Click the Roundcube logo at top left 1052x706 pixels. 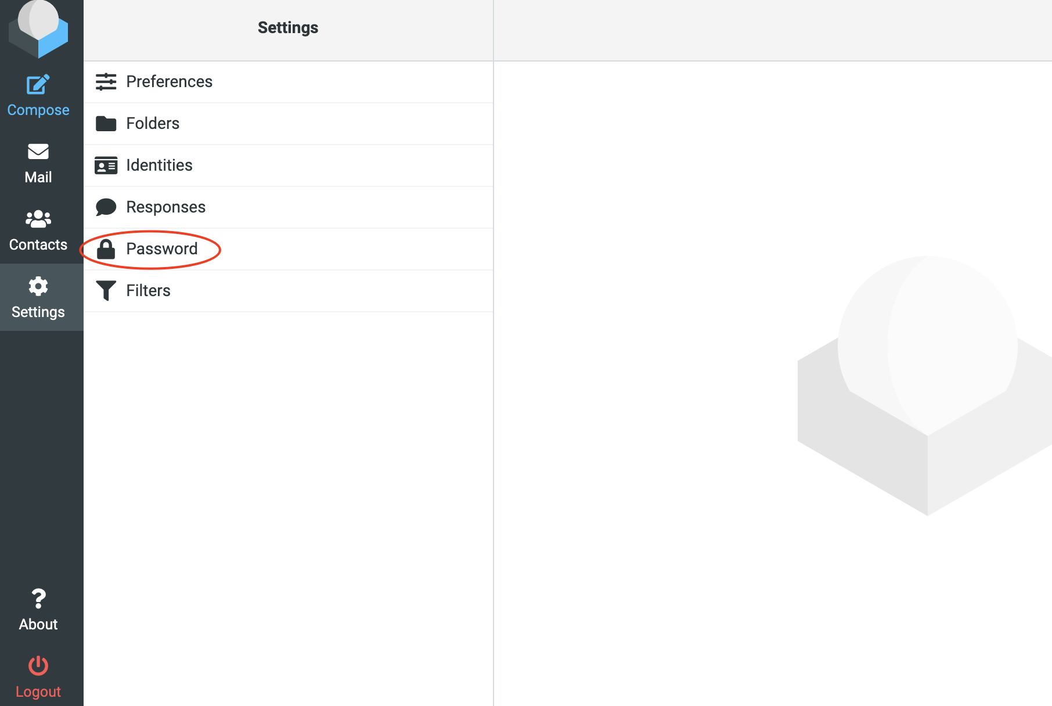point(38,28)
